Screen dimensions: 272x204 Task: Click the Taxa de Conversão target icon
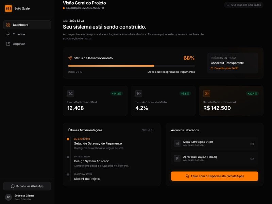point(139,93)
